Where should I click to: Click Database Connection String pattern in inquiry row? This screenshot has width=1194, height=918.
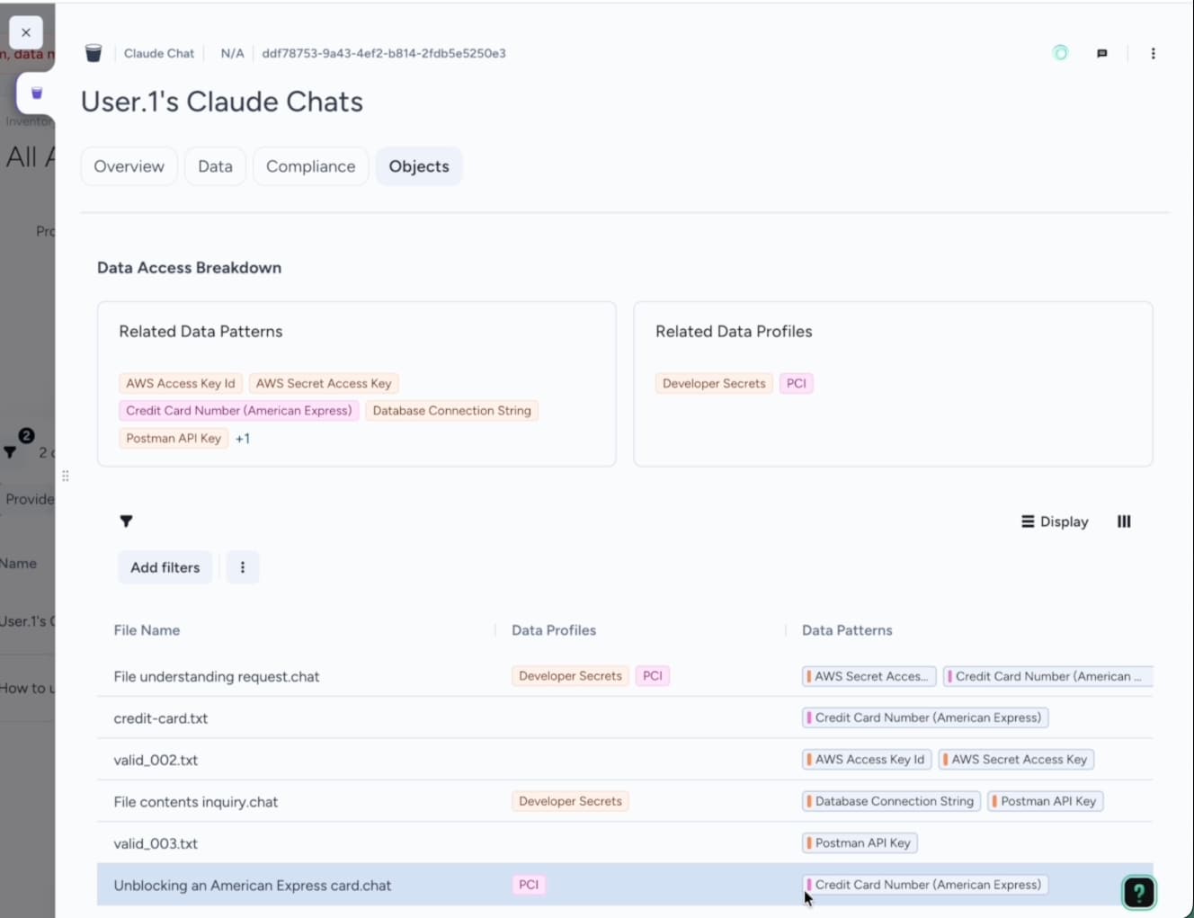[891, 801]
